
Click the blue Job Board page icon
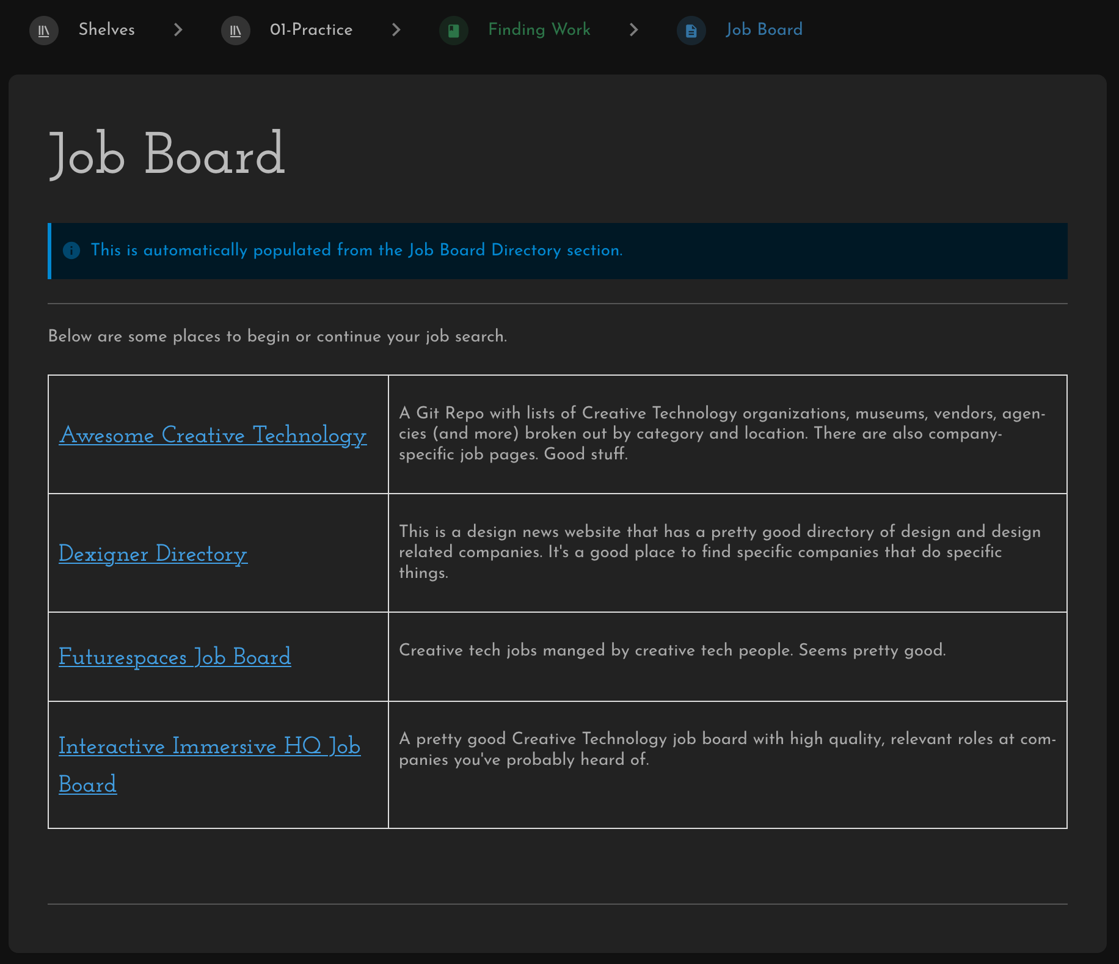pos(691,31)
